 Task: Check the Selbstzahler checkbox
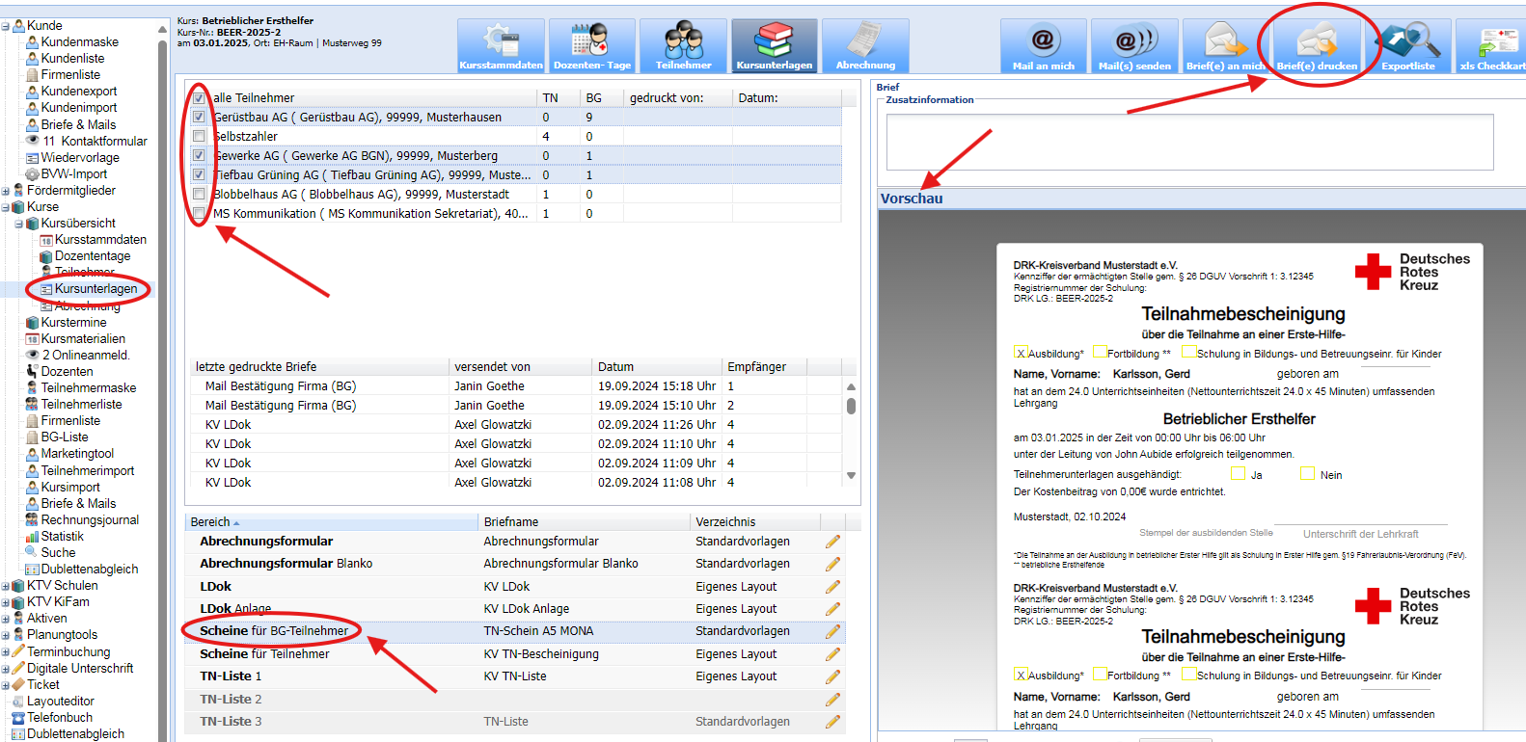click(199, 137)
